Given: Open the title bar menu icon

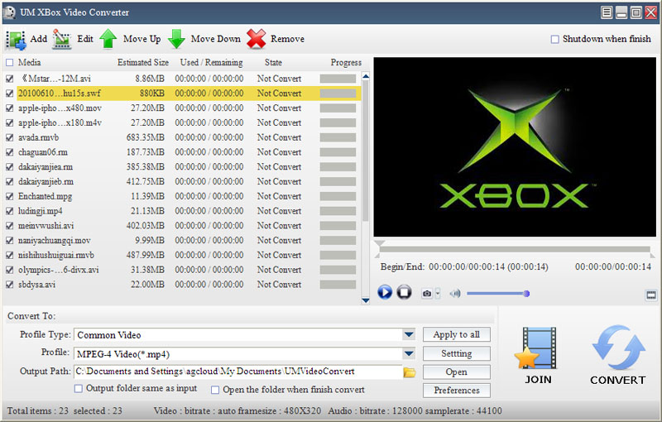Looking at the screenshot, I should [607, 12].
